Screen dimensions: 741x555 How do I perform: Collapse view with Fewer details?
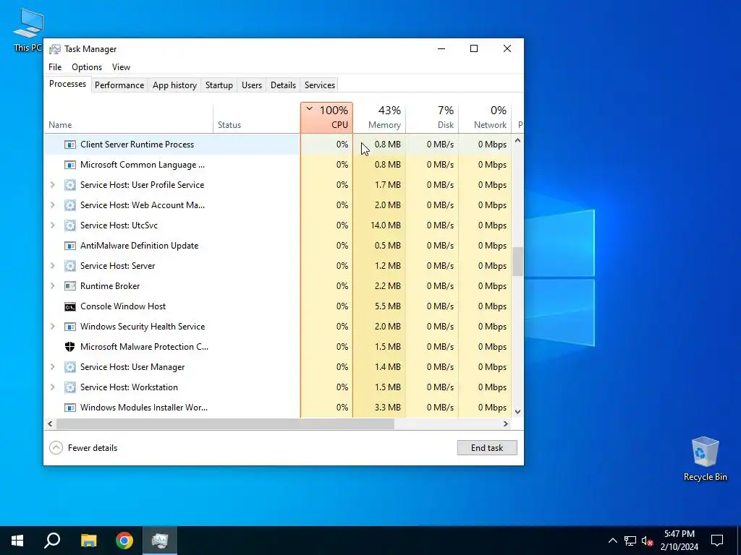(83, 448)
